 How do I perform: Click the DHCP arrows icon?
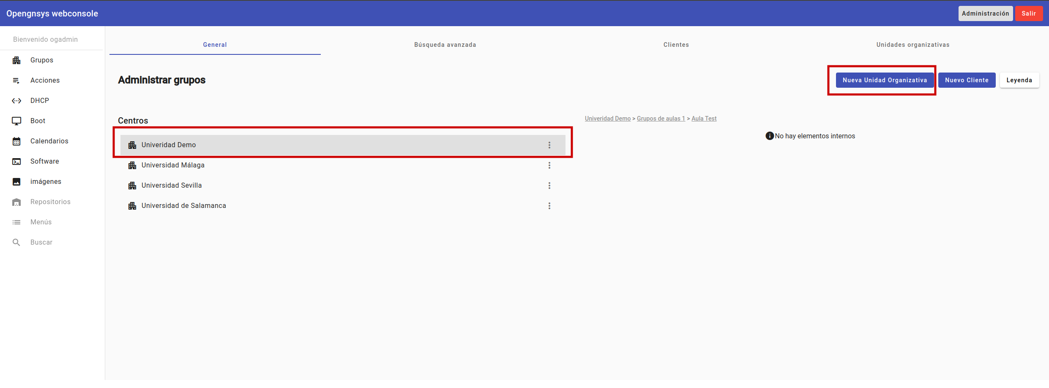(x=16, y=101)
